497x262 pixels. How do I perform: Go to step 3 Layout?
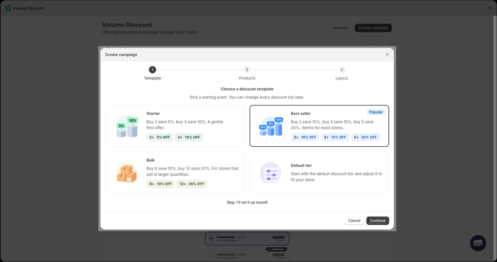[x=342, y=74]
